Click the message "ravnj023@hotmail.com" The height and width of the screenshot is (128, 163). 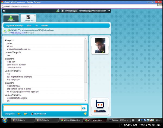coord(17,98)
